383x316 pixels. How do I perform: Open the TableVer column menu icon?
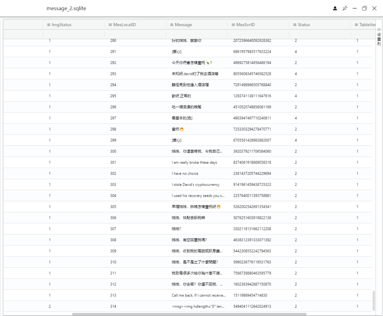(x=356, y=25)
